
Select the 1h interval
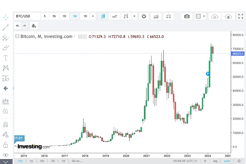(54, 16)
